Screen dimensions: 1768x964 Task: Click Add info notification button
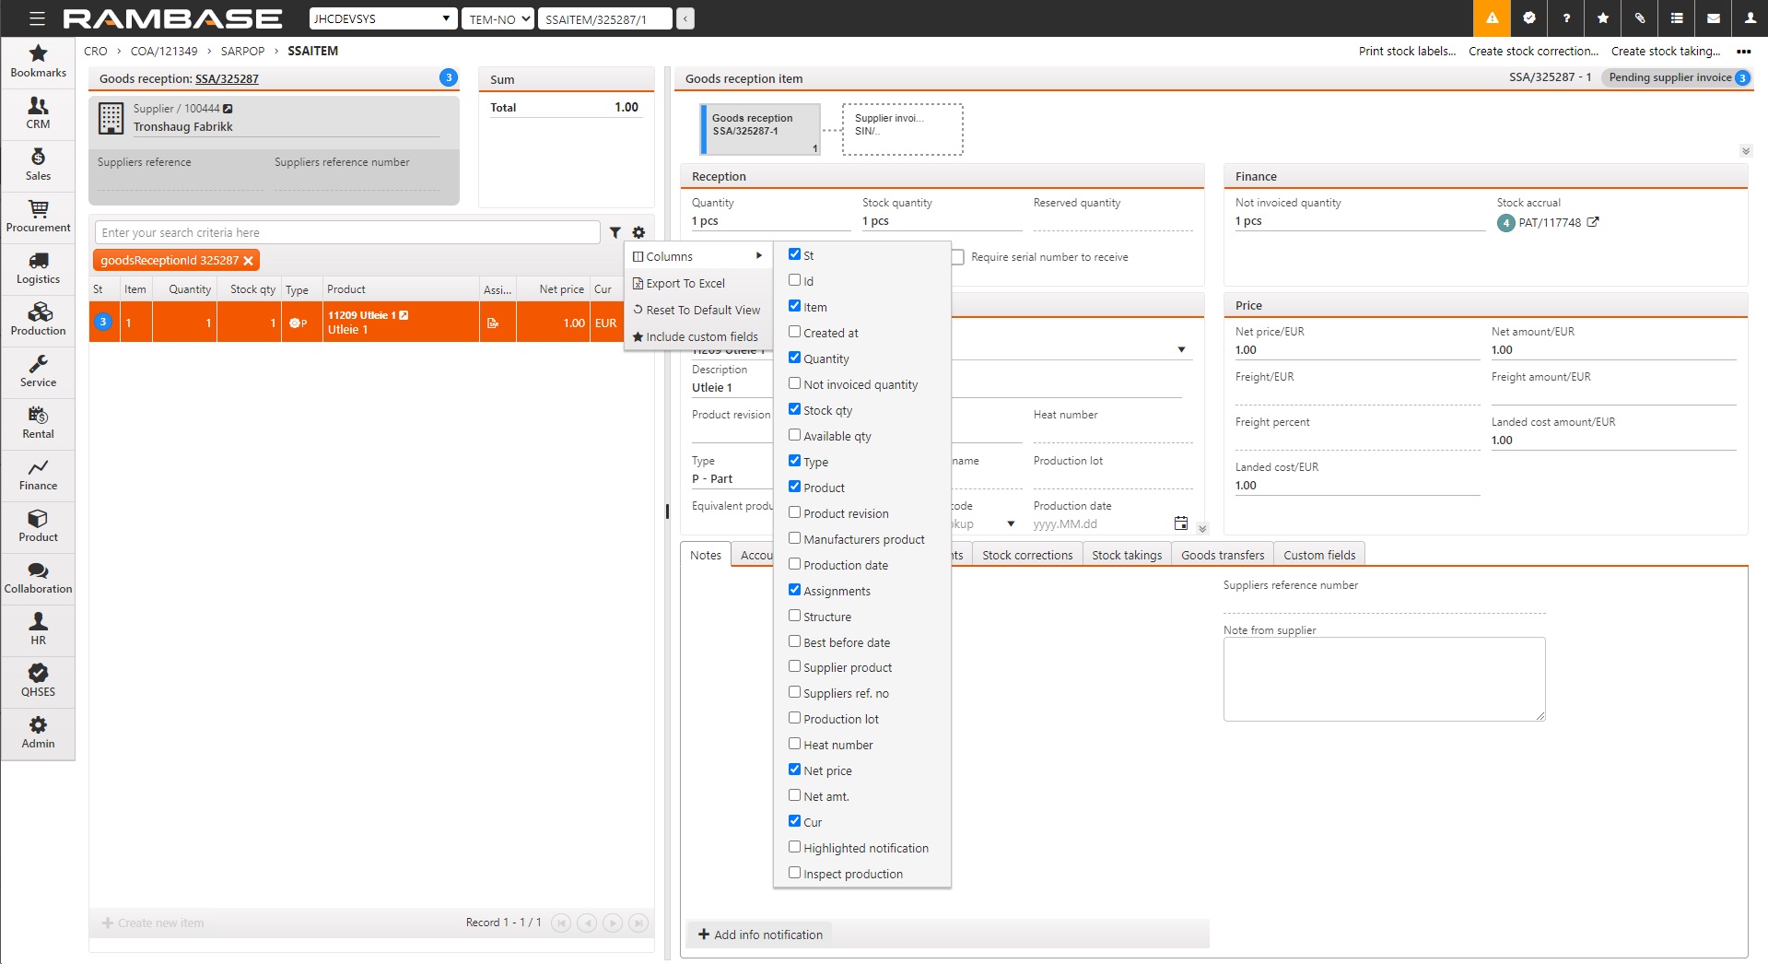(x=760, y=935)
